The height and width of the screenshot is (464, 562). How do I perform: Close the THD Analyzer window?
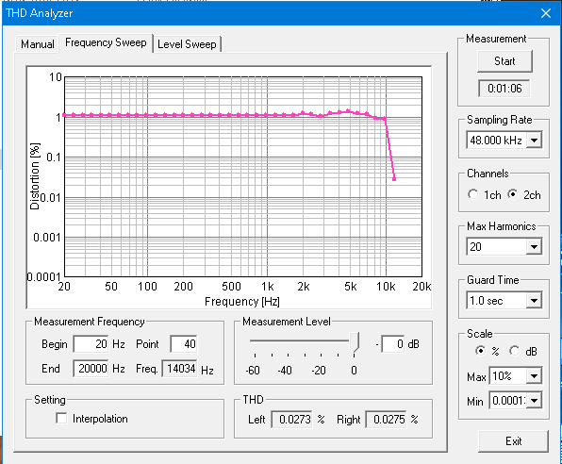546,13
